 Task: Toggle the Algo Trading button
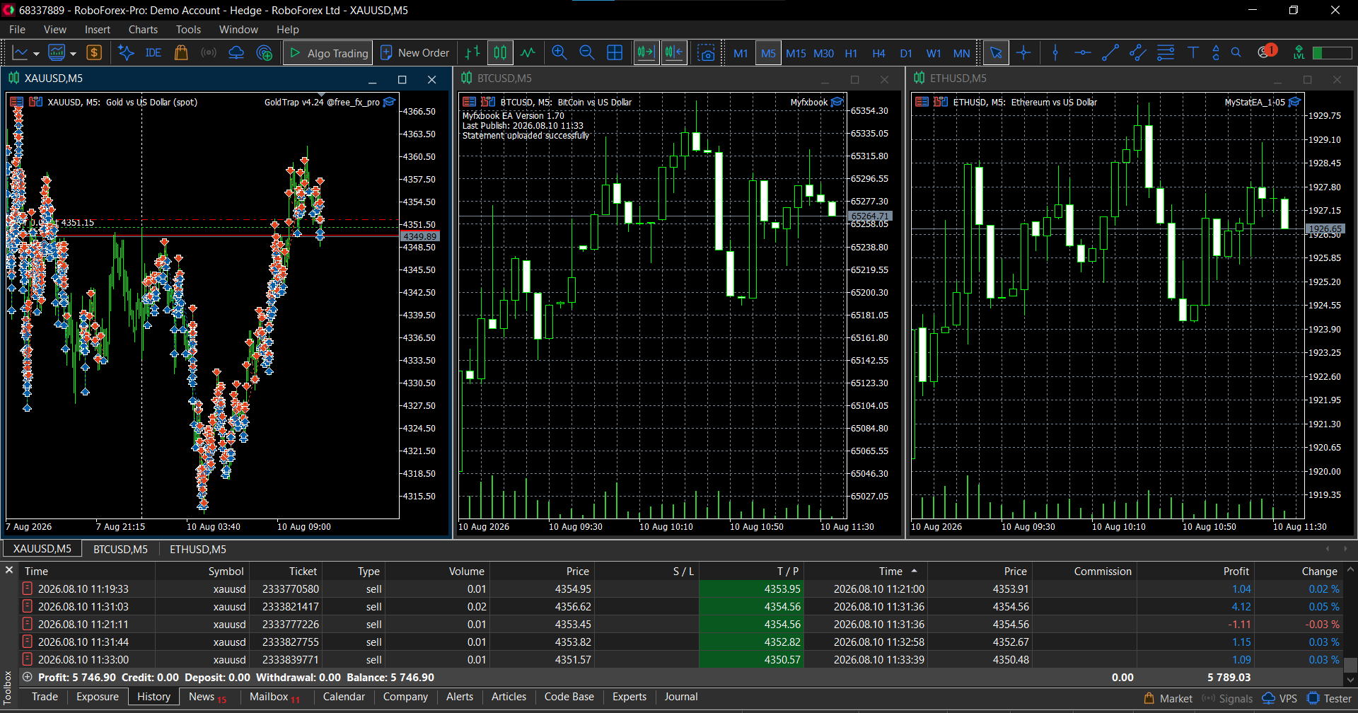328,53
